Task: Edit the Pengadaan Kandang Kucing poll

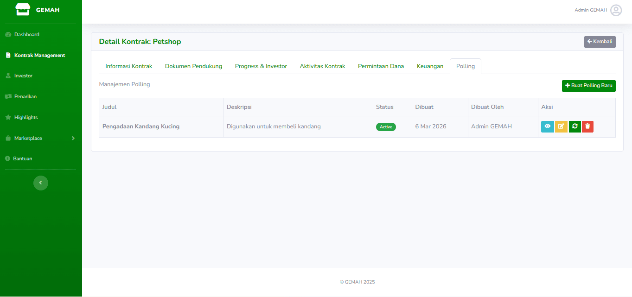Action: pos(561,126)
